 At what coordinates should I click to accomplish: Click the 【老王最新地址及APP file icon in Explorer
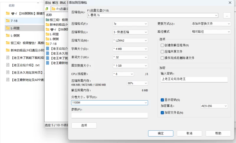8,80
